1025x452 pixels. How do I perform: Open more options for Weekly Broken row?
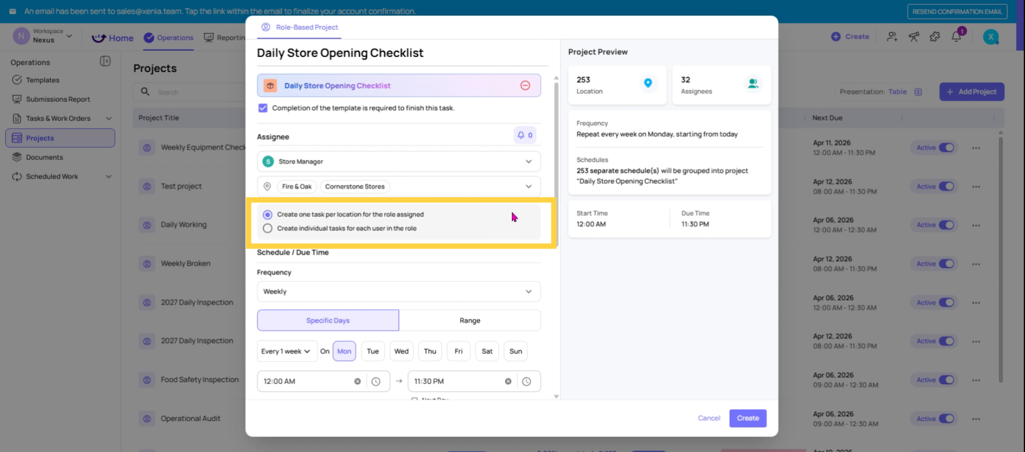click(976, 264)
